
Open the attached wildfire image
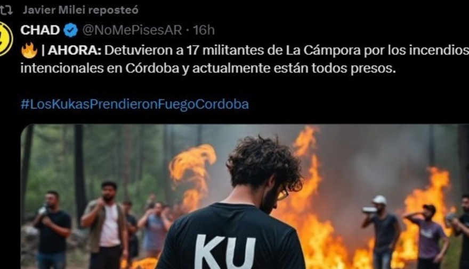click(x=245, y=197)
